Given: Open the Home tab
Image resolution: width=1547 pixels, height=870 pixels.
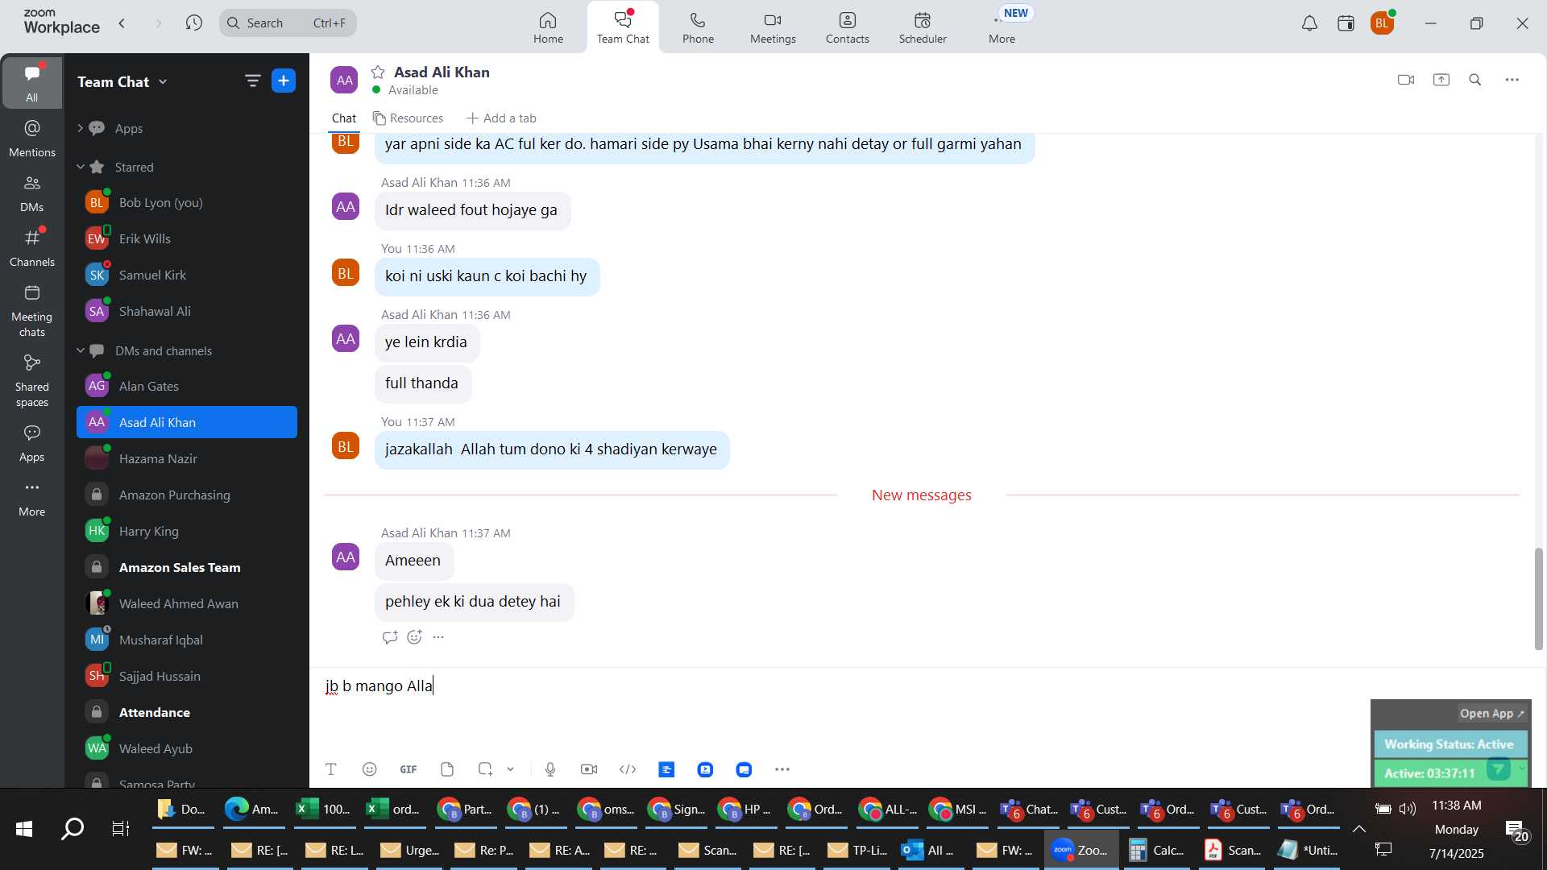Looking at the screenshot, I should tap(548, 27).
